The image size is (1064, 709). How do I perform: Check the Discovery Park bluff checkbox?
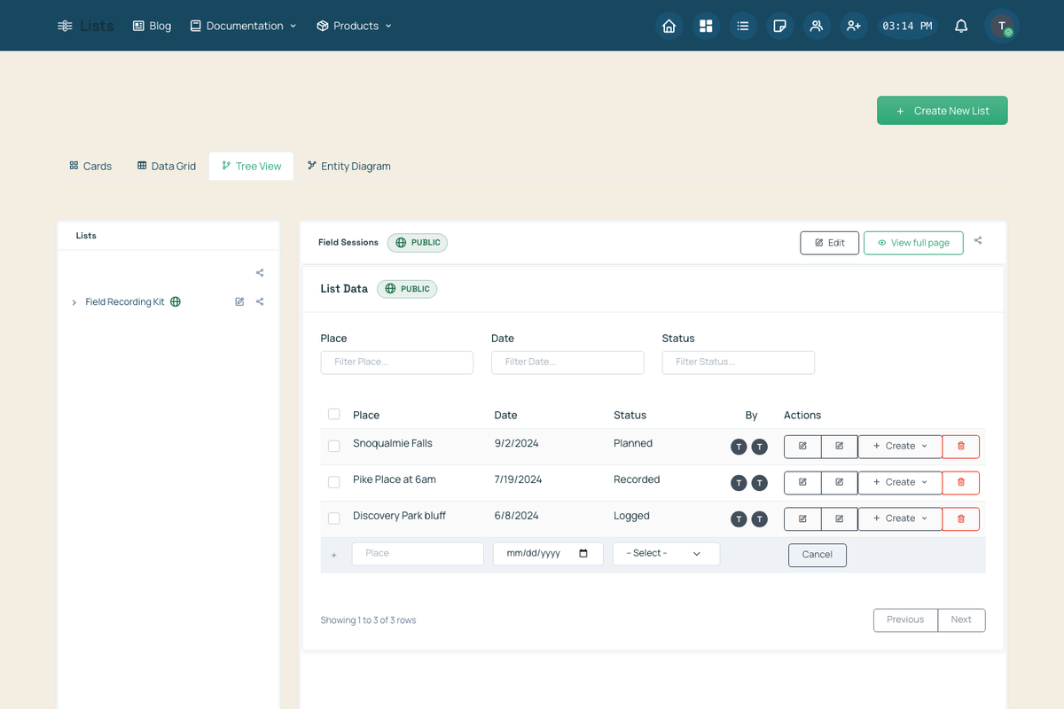point(333,518)
